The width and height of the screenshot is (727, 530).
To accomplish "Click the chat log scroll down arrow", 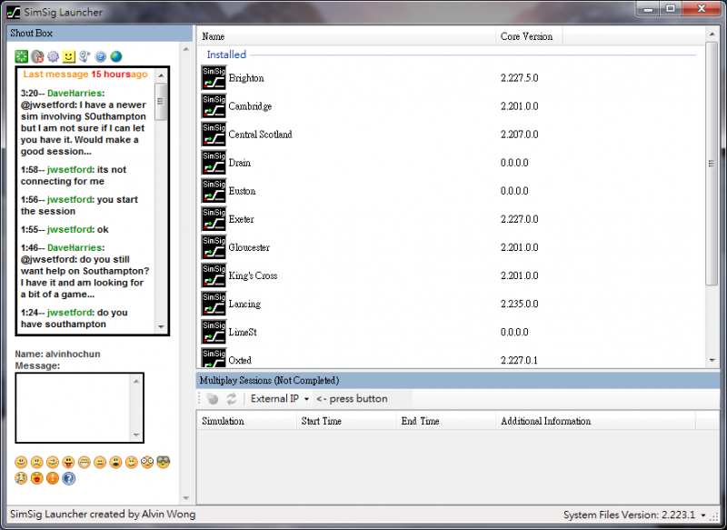I will [x=161, y=326].
